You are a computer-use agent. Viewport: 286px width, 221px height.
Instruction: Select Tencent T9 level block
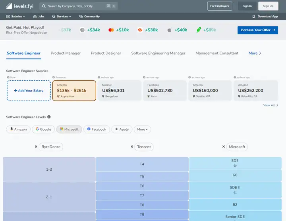point(142,214)
